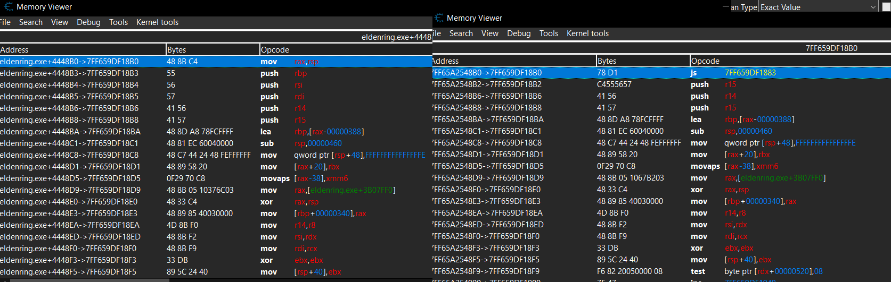The image size is (891, 282).
Task: Click the Cheat Engine icon in right Memory Viewer
Action: pyautogui.click(x=439, y=18)
